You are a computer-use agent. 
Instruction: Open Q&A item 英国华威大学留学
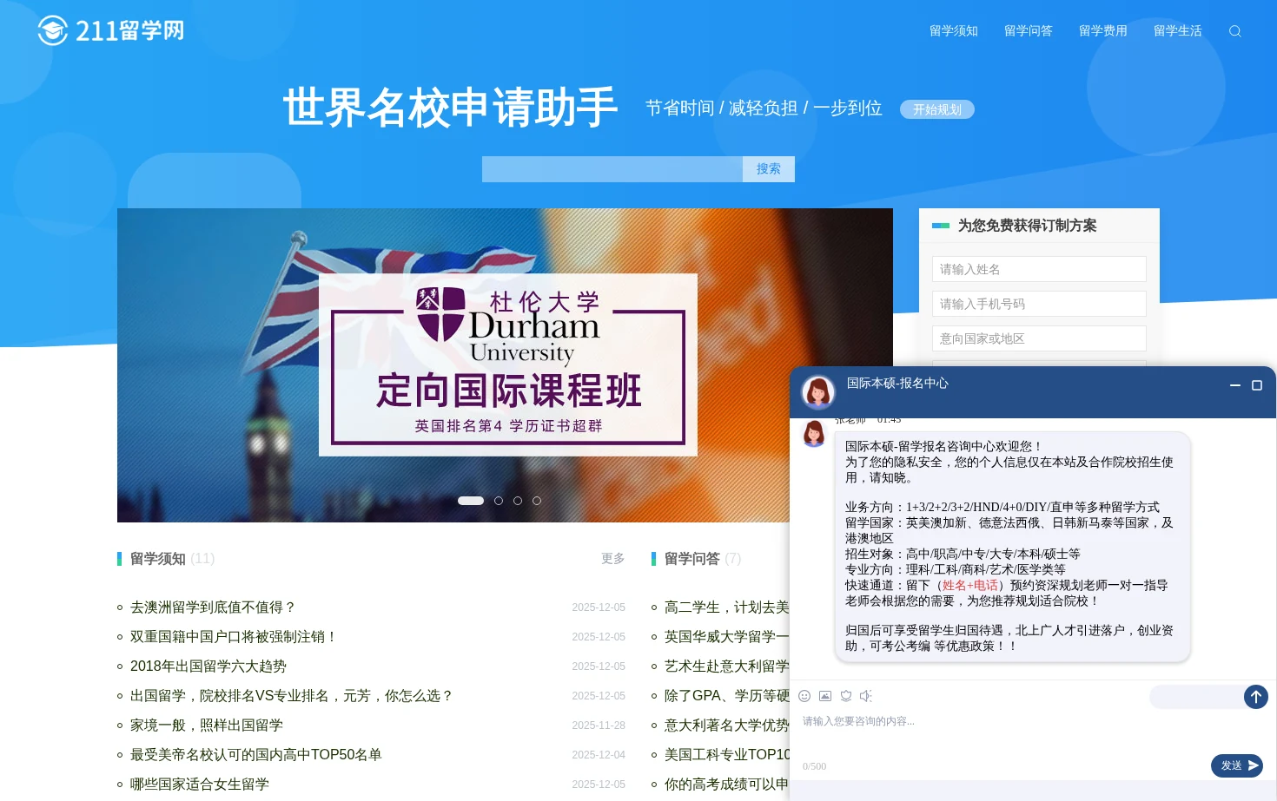tap(726, 637)
